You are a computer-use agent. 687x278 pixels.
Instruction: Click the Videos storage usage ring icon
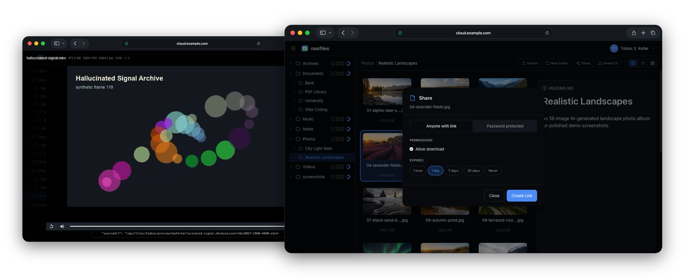[348, 167]
